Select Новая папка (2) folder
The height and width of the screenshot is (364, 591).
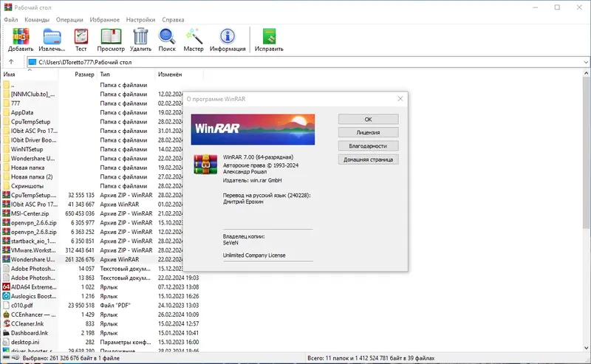point(92,176)
